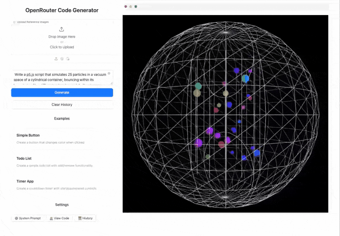
Task: Click 'Create a countdown timer' description text
Action: [x=56, y=188]
